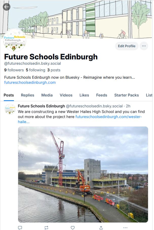
Task: Click the post author avatar
Action: [10, 109]
